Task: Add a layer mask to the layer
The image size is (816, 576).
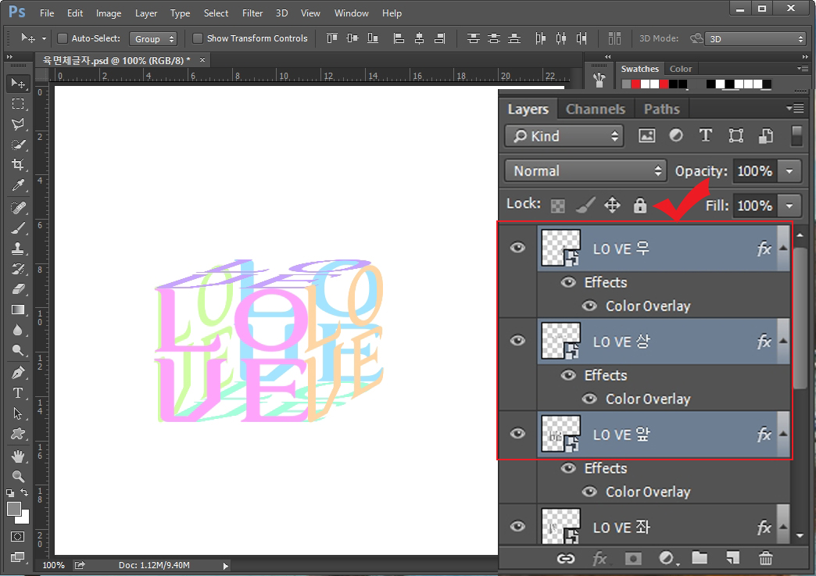Action: click(x=633, y=558)
